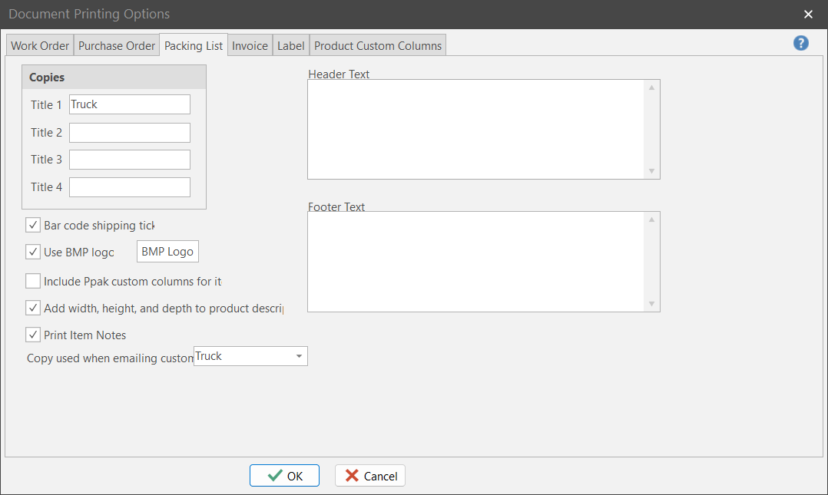This screenshot has width=828, height=495.
Task: Open Product Custom Columns tab
Action: click(x=378, y=45)
